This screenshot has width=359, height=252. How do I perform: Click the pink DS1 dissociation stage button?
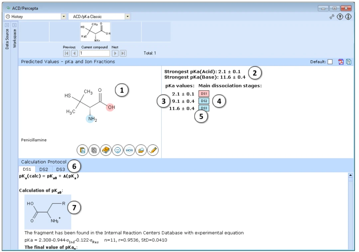tap(204, 94)
